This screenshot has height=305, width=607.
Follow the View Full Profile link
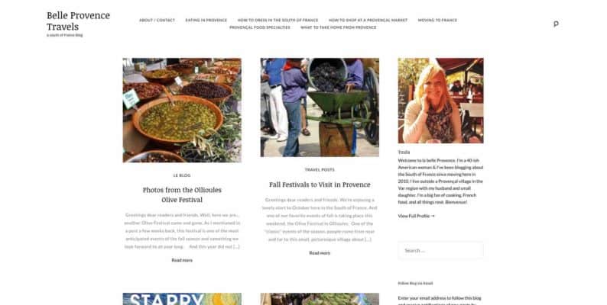coord(416,216)
